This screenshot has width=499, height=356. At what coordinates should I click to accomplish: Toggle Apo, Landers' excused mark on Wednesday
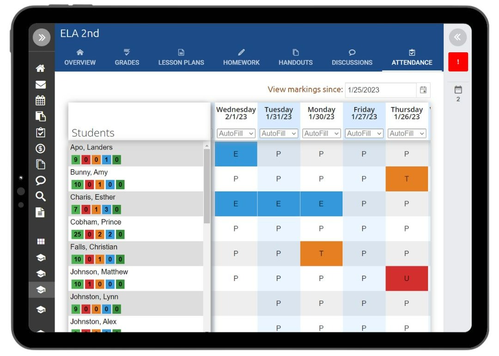click(x=236, y=154)
